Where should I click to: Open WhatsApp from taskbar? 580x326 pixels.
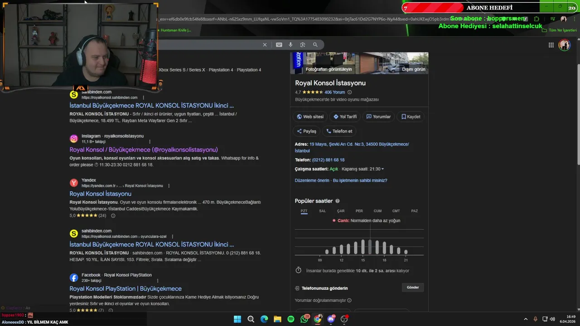tap(304, 319)
